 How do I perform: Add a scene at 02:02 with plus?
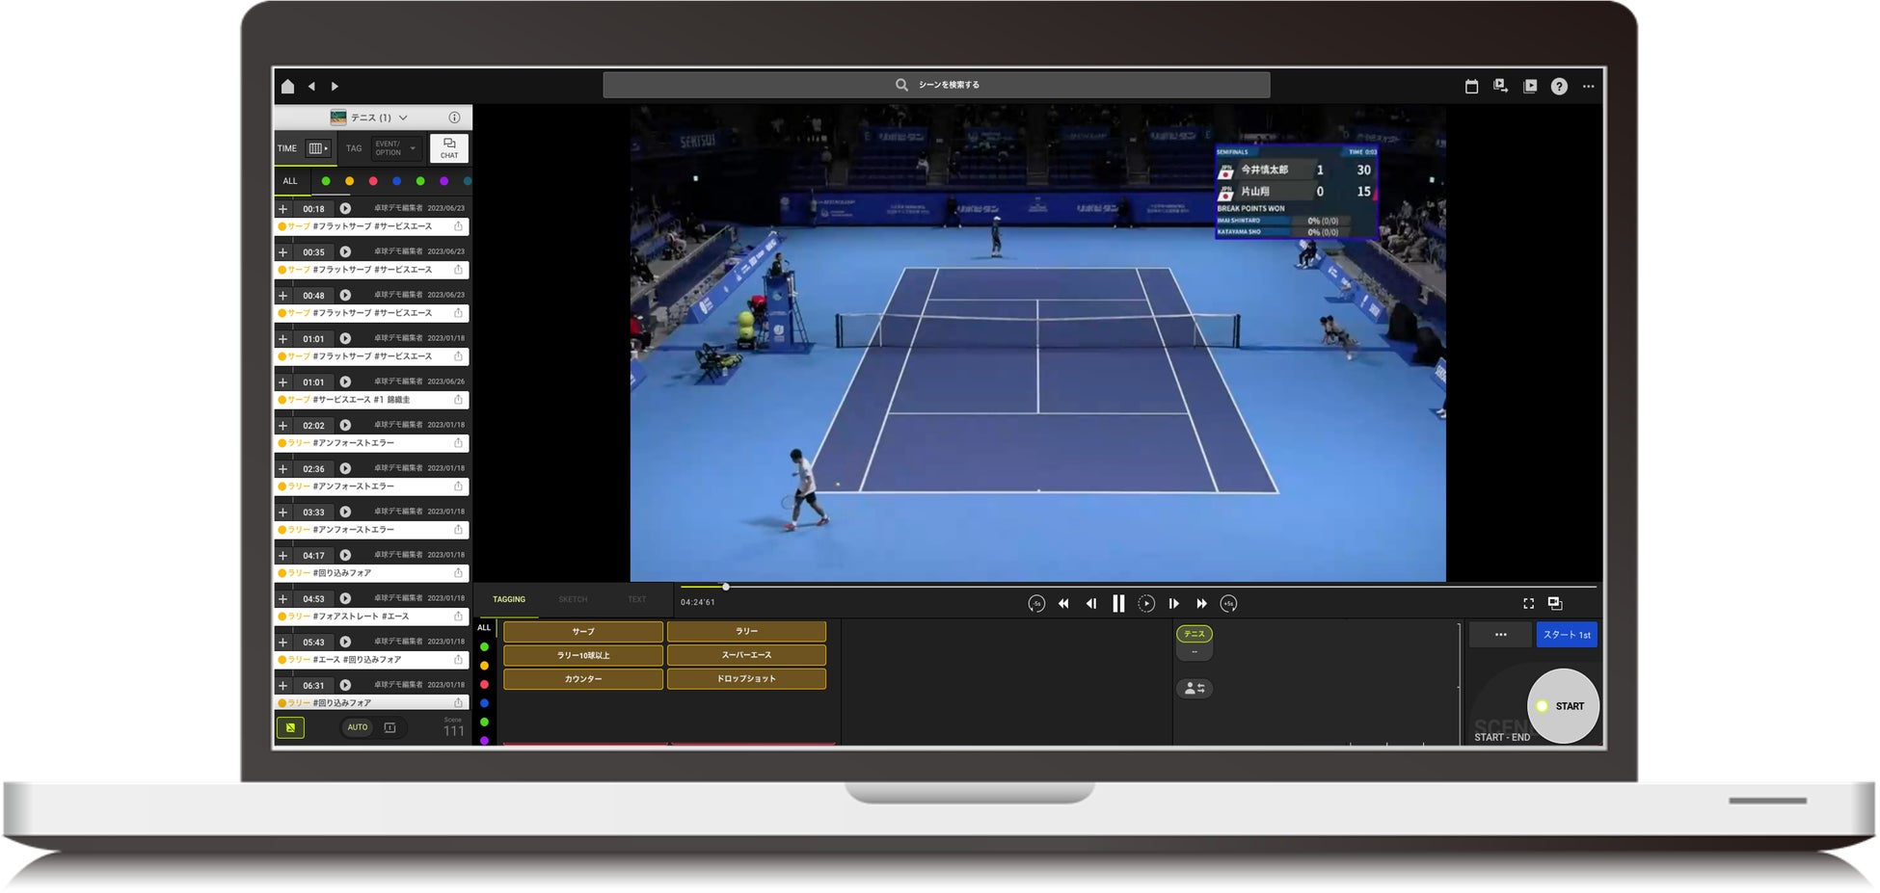click(283, 426)
